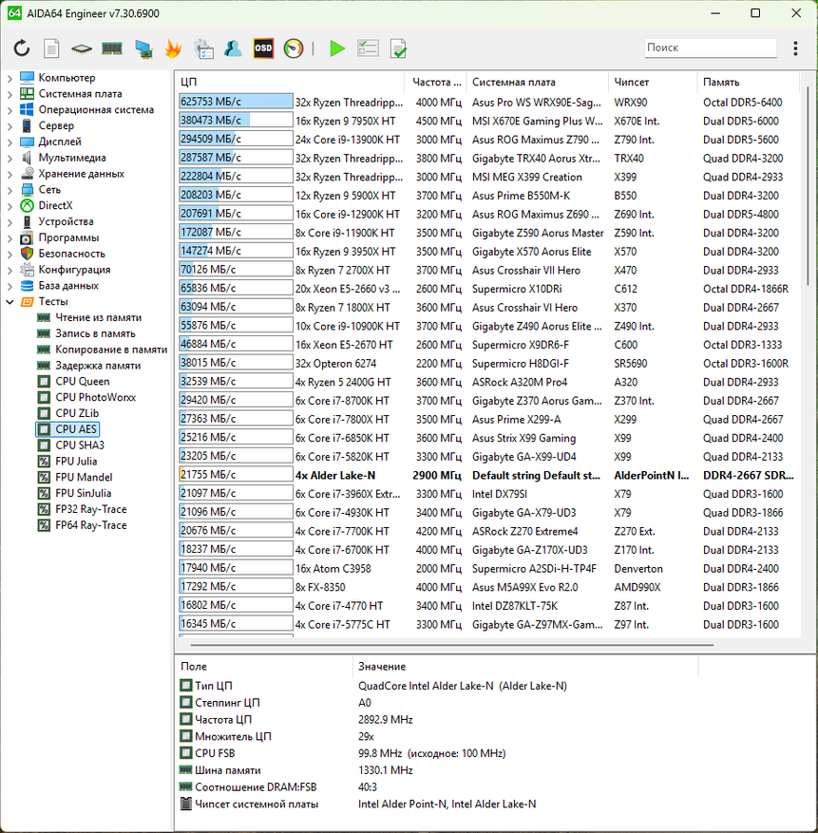Select DirectX in the tree
The width and height of the screenshot is (818, 833).
[x=55, y=205]
